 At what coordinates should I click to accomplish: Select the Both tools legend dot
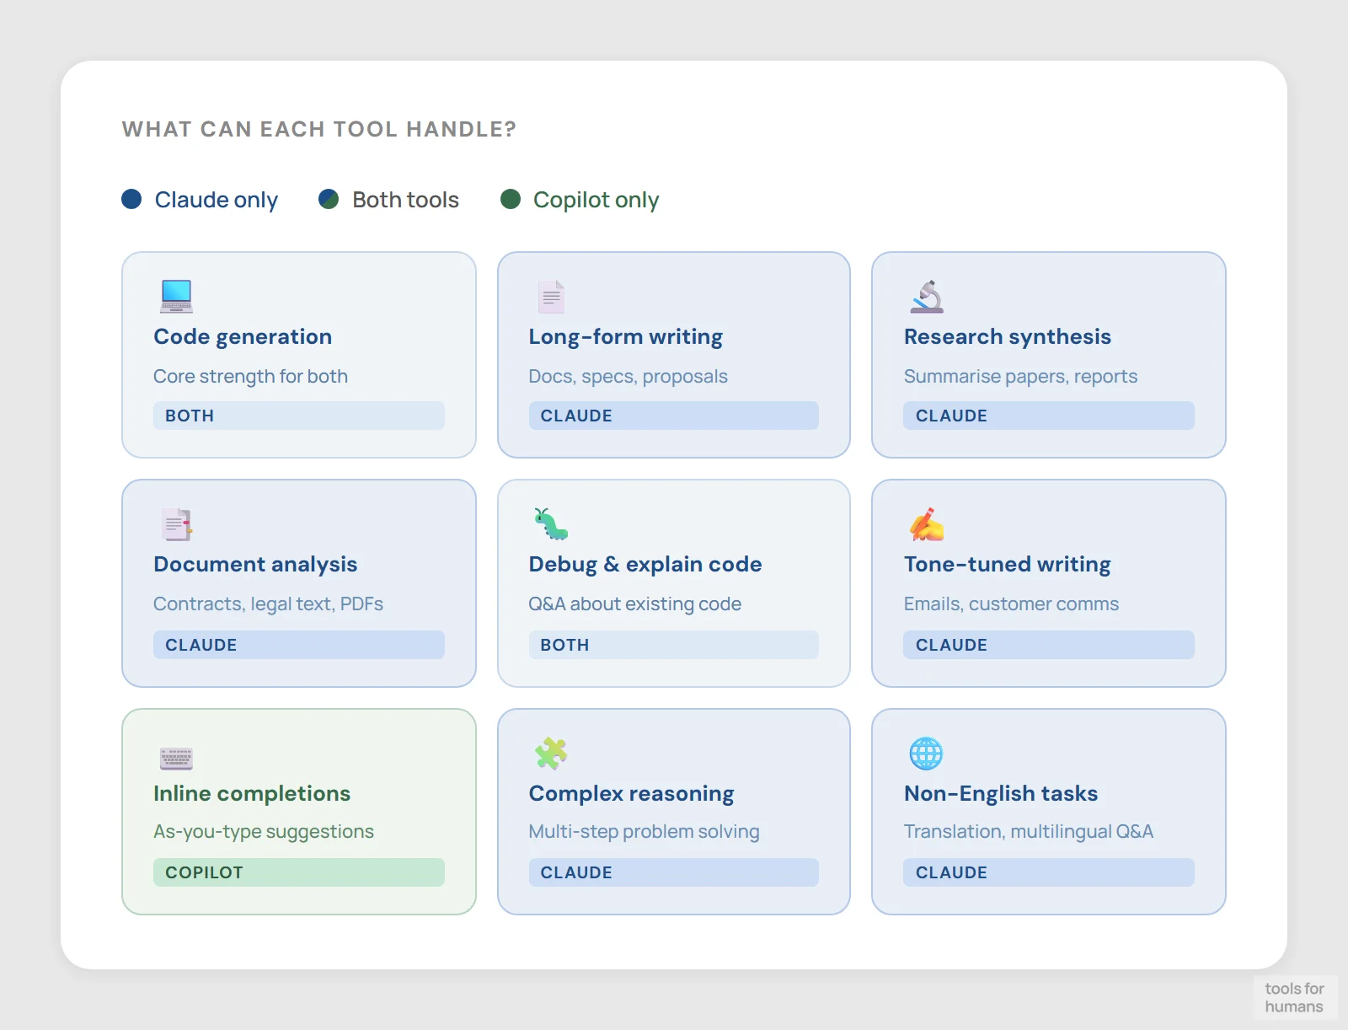[328, 200]
